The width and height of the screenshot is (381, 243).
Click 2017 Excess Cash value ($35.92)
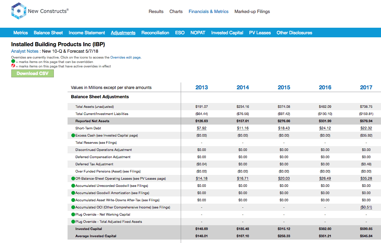click(x=366, y=135)
